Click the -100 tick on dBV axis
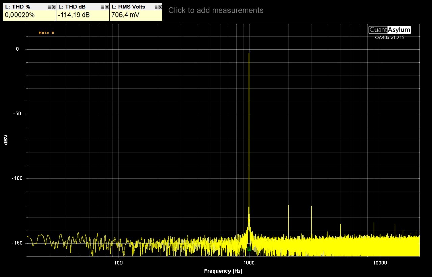 point(18,178)
